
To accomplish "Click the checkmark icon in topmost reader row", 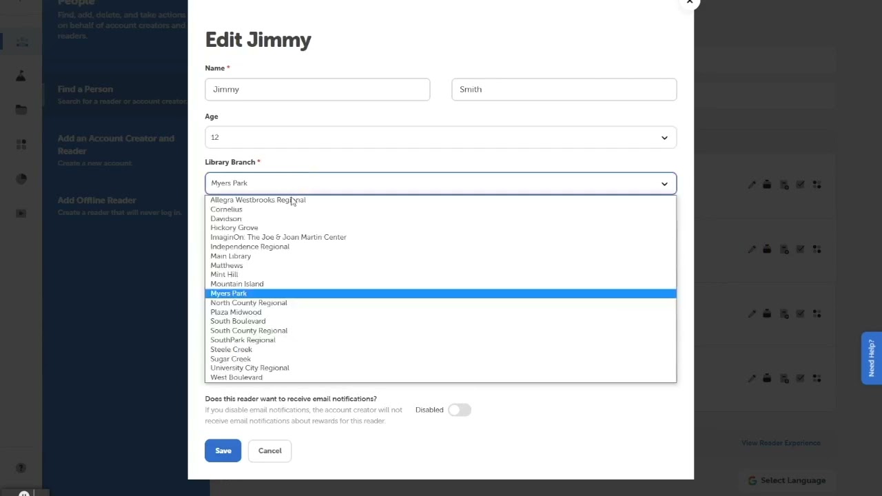I will [801, 185].
